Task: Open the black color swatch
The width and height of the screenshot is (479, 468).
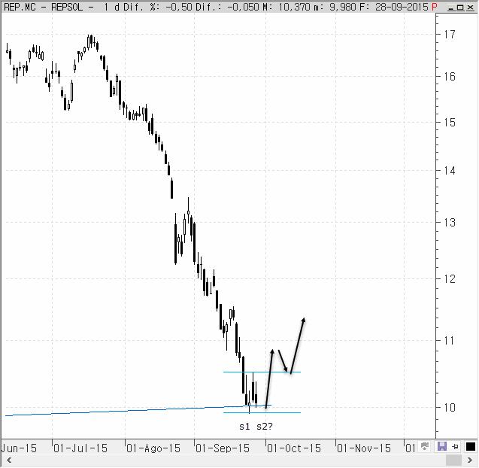Action: click(471, 447)
